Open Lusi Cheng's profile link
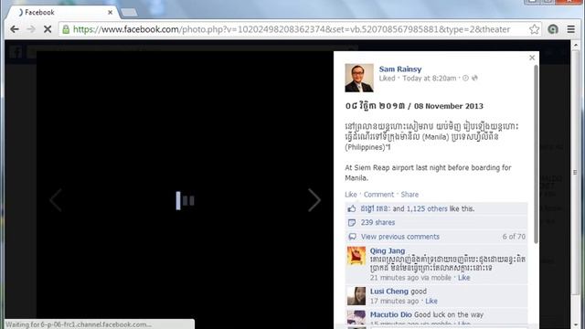585x329 pixels. click(x=389, y=292)
